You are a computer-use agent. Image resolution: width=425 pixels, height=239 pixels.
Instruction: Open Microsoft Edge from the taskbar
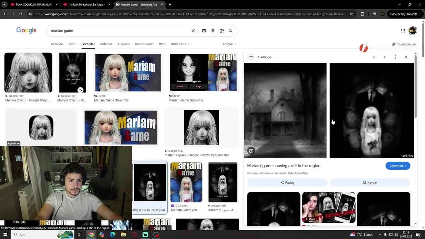click(113, 235)
